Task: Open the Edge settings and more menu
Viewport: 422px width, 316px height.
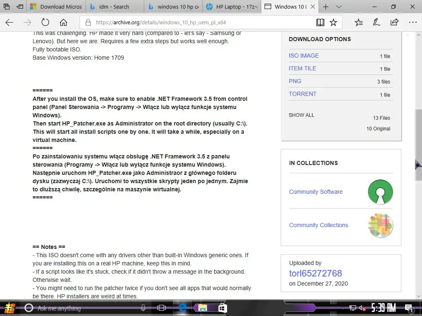Action: (413, 22)
